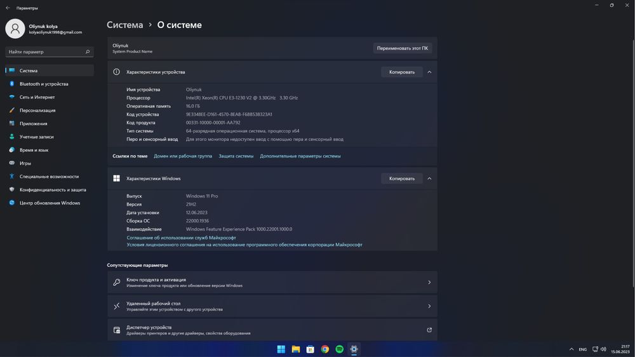Open Центр обновления Windows
The image size is (635, 357).
pos(50,203)
